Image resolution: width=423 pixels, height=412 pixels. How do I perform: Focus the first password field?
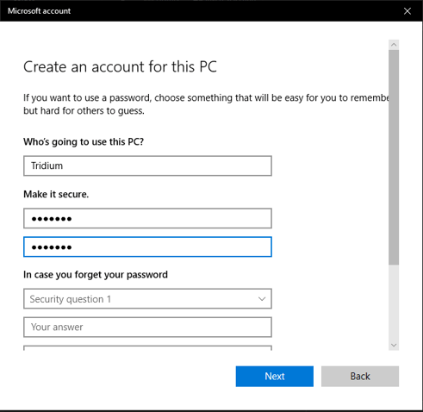[147, 218]
